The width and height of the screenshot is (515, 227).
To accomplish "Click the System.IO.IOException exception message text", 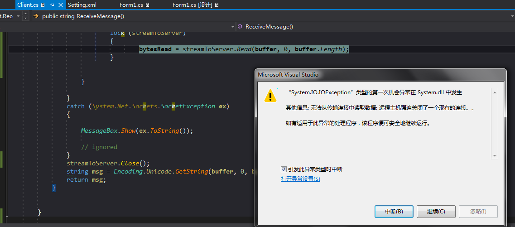I will [375, 92].
